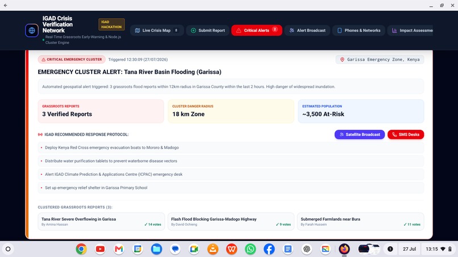Screen dimensions: 458x257
Task: Click the 11 votes indicator
Action: click(412, 224)
